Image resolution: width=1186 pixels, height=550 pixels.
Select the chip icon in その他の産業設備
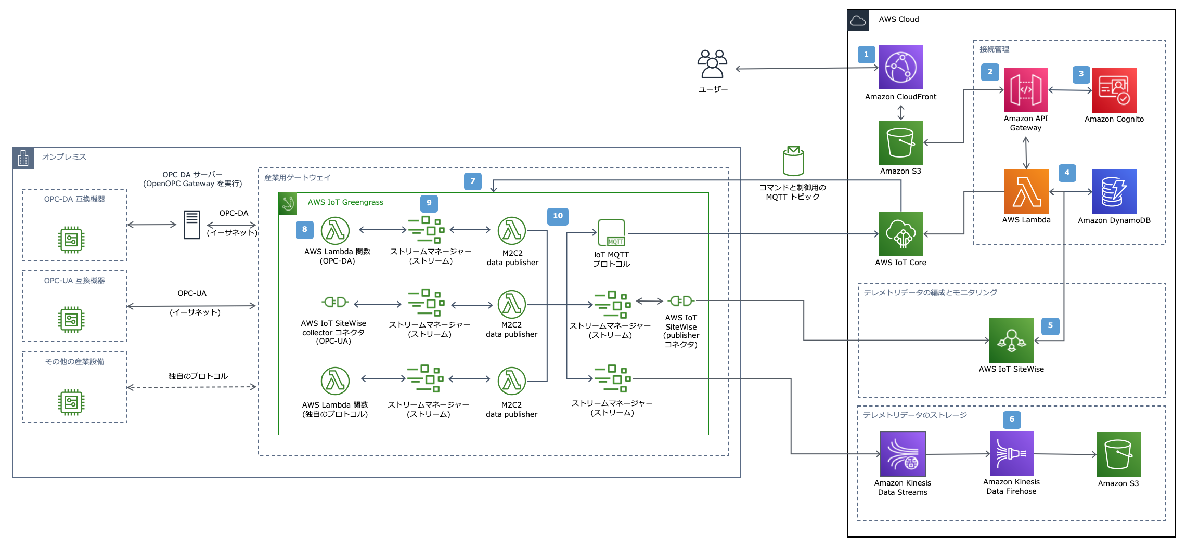pos(71,402)
